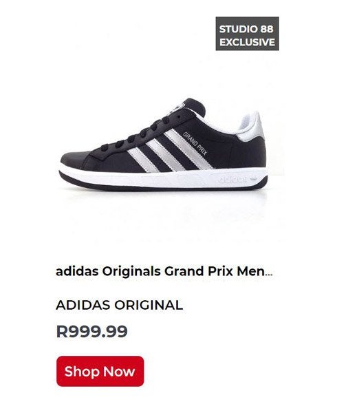Click the R999.99 price text

(x=91, y=331)
